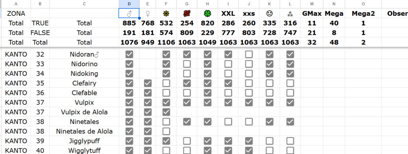Image resolution: width=408 pixels, height=154 pixels.
Task: Select column D header
Action: pos(129,4)
